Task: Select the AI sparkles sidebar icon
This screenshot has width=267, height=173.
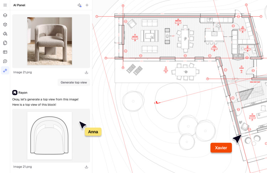Action: [5, 71]
